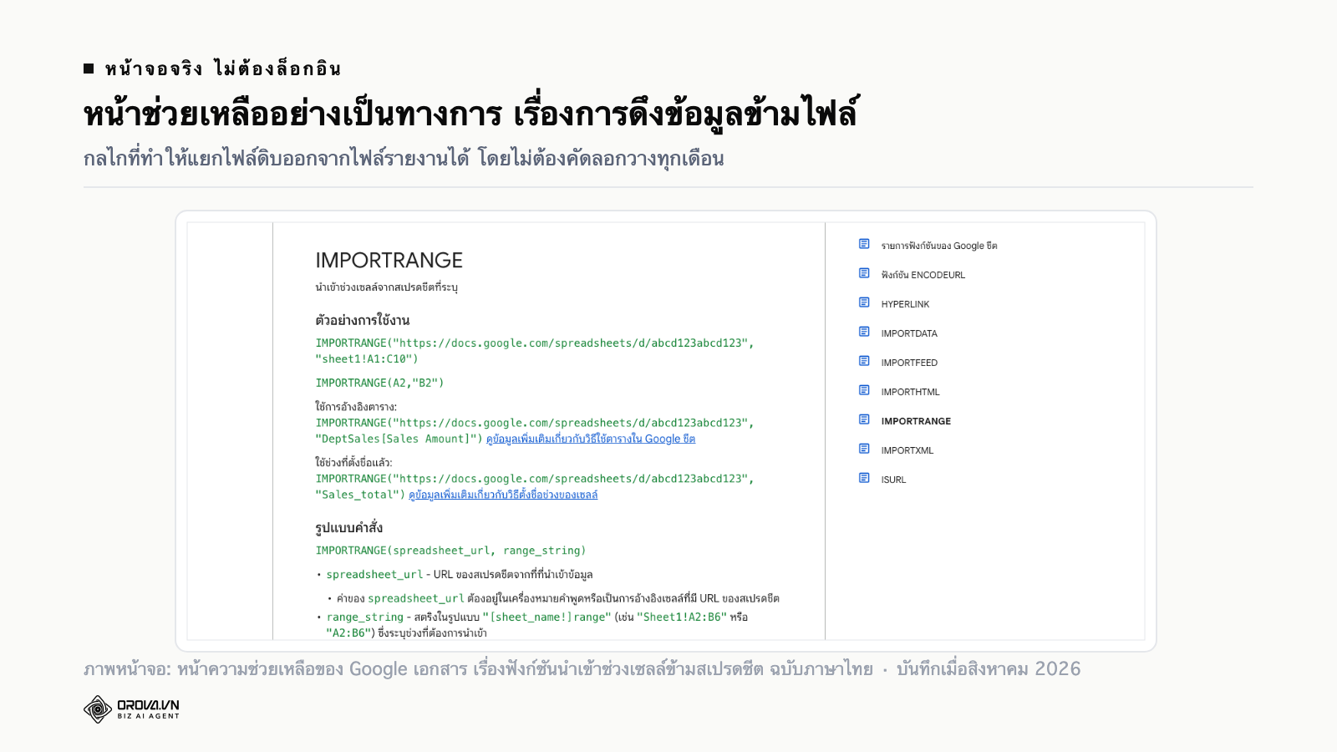Click the IMPORTRANGE(A2,"B2") example code

coord(379,383)
